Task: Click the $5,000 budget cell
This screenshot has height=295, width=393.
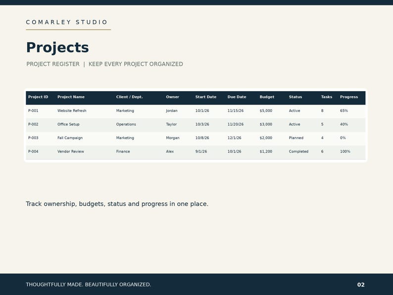Action: (x=266, y=111)
